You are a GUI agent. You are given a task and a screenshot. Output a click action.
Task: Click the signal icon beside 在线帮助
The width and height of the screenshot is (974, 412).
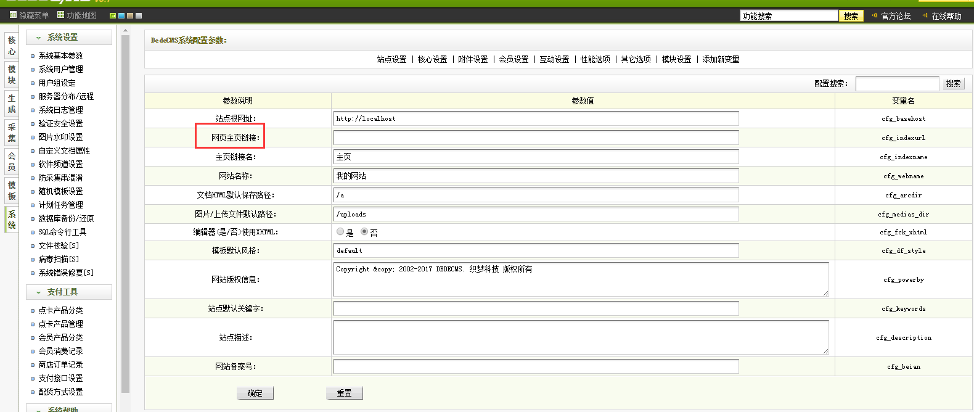click(925, 15)
